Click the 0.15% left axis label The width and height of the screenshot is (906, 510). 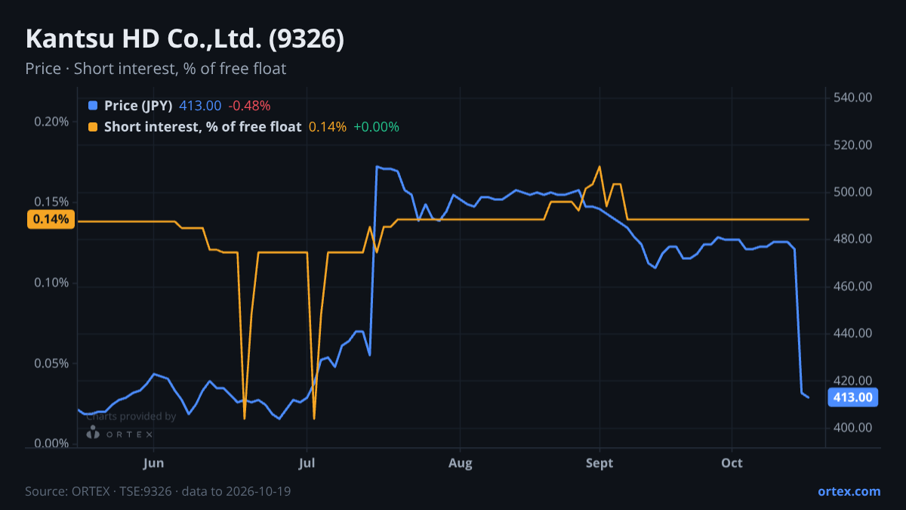pos(52,202)
